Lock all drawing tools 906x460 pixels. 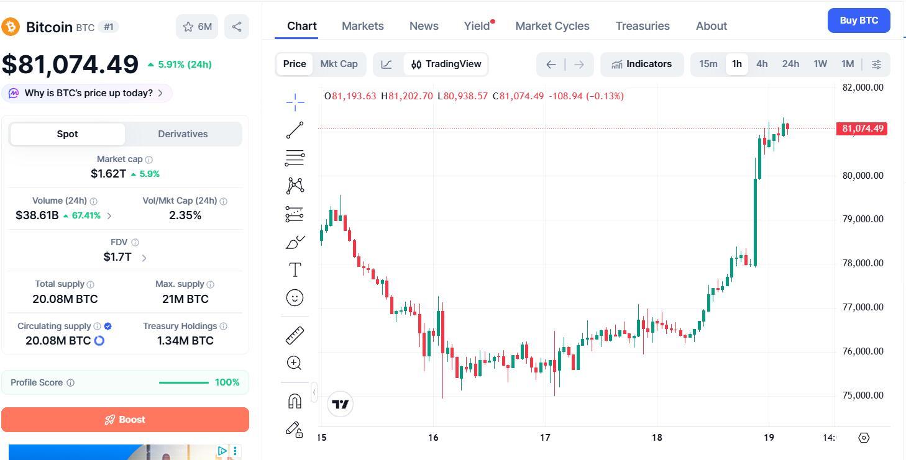(x=295, y=429)
